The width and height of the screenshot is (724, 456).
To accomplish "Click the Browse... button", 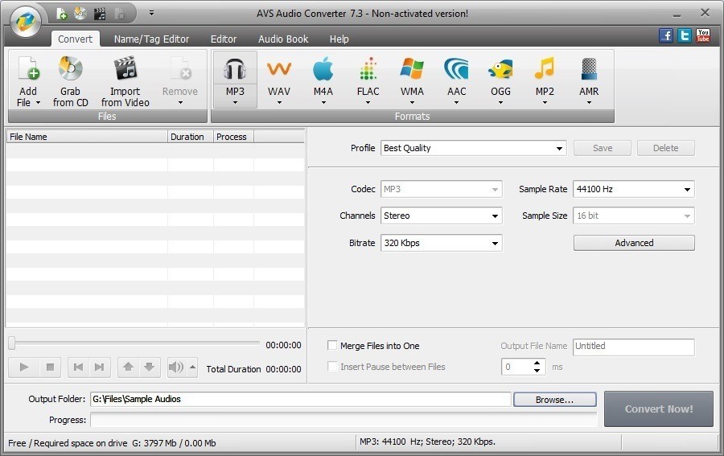I will [554, 400].
